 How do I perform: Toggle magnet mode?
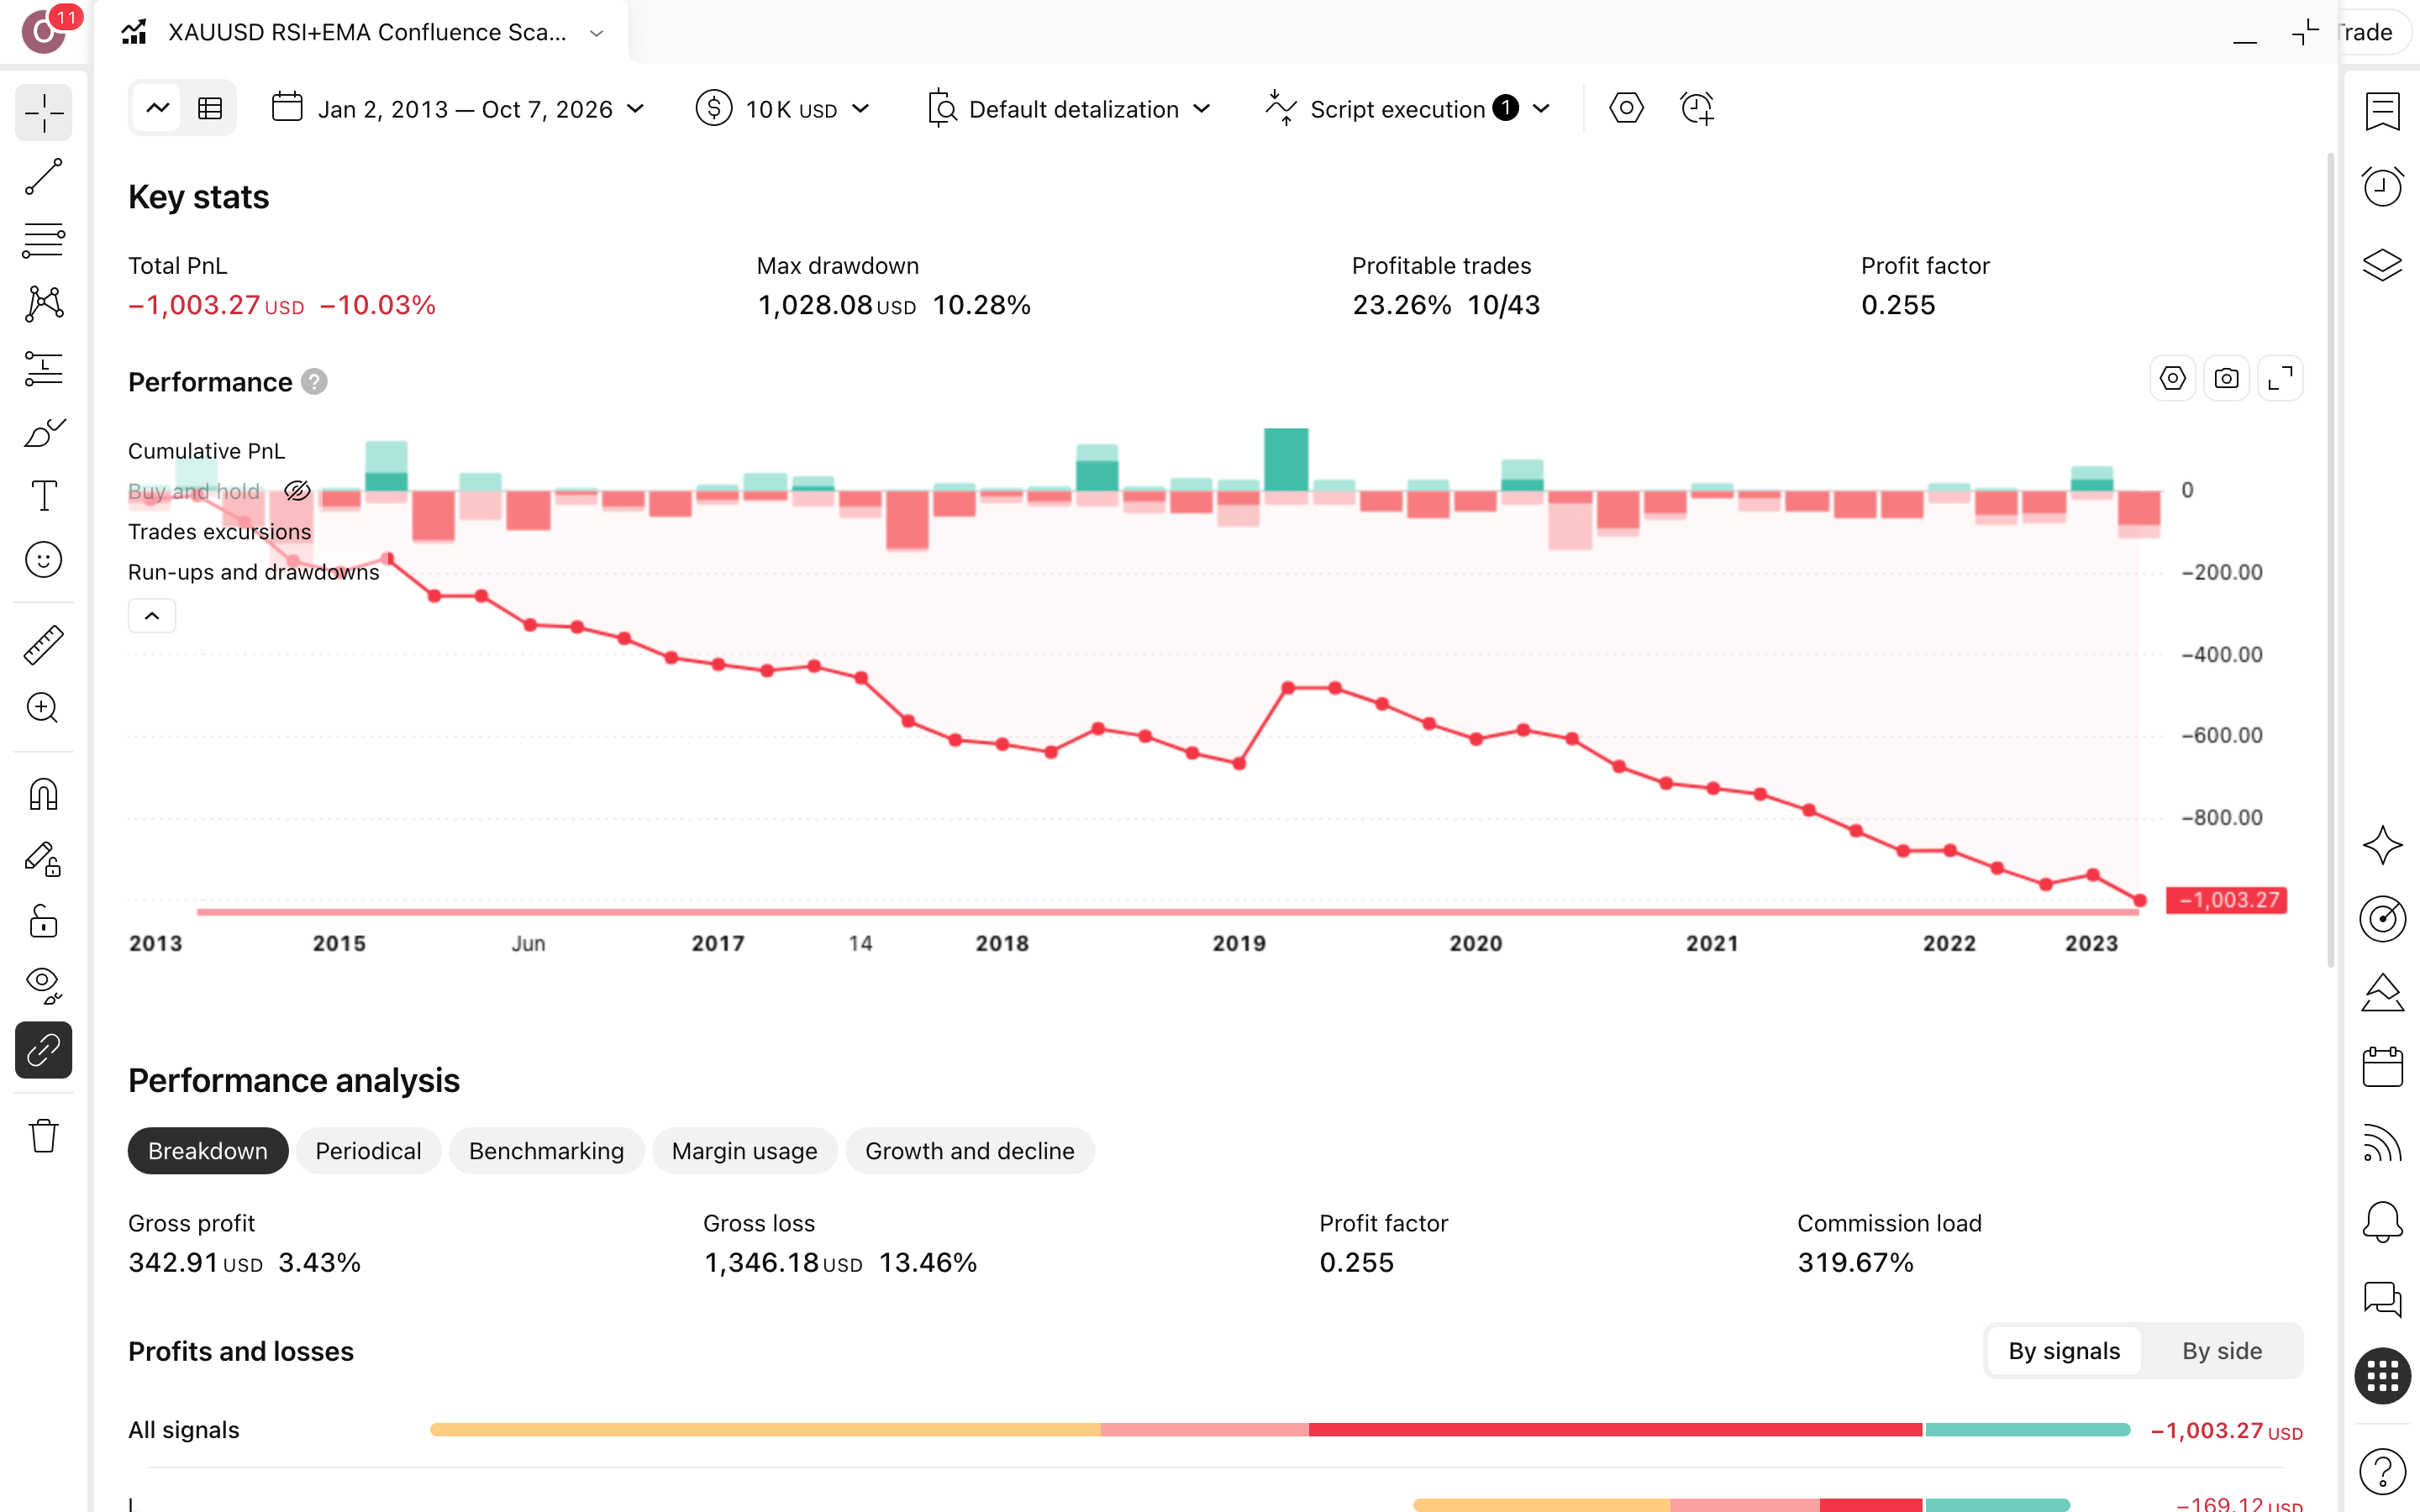click(x=43, y=795)
